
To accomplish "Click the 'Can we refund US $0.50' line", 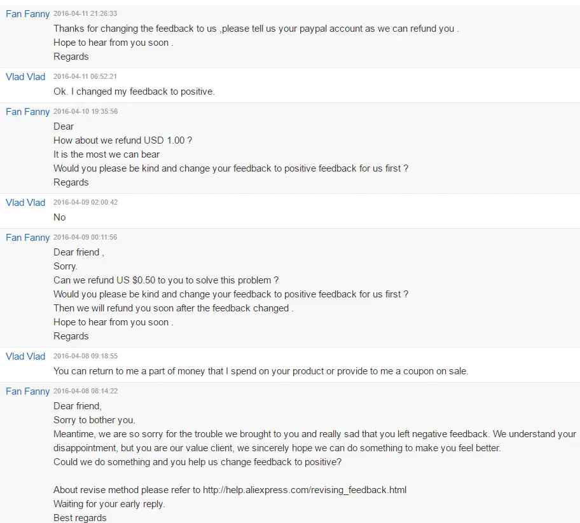I will point(166,280).
